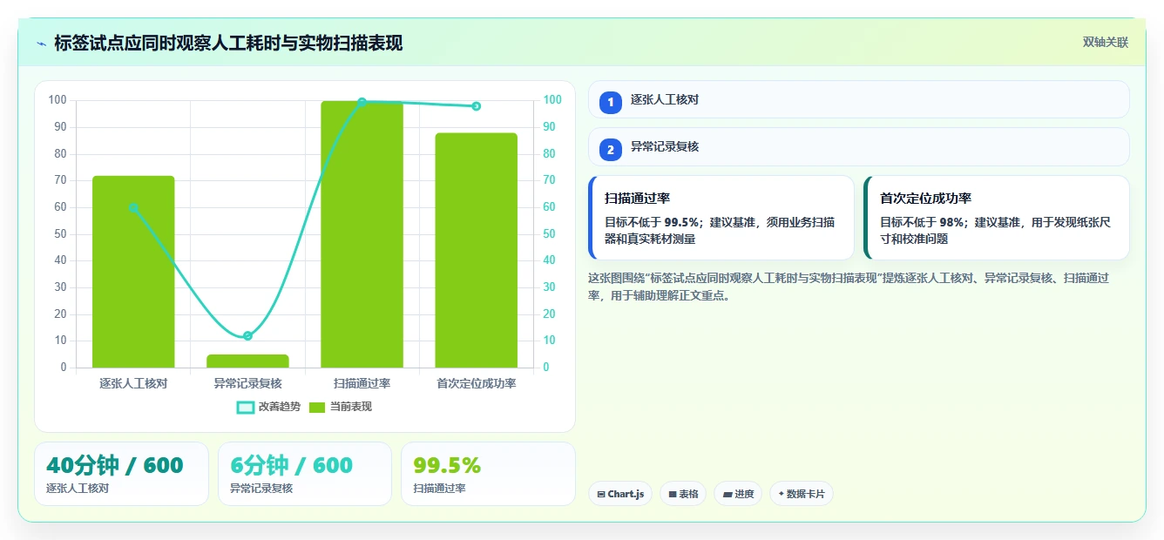Open the 逐张人工核对 step row
This screenshot has width=1164, height=540.
point(859,99)
